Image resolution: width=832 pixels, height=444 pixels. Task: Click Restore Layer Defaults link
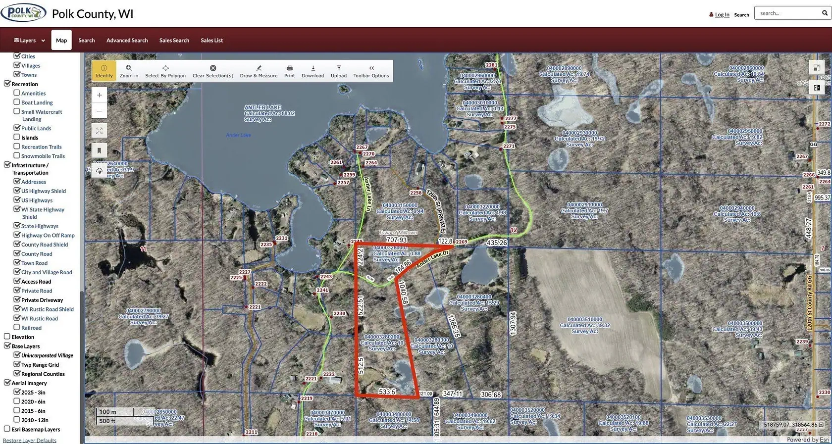tap(30, 441)
